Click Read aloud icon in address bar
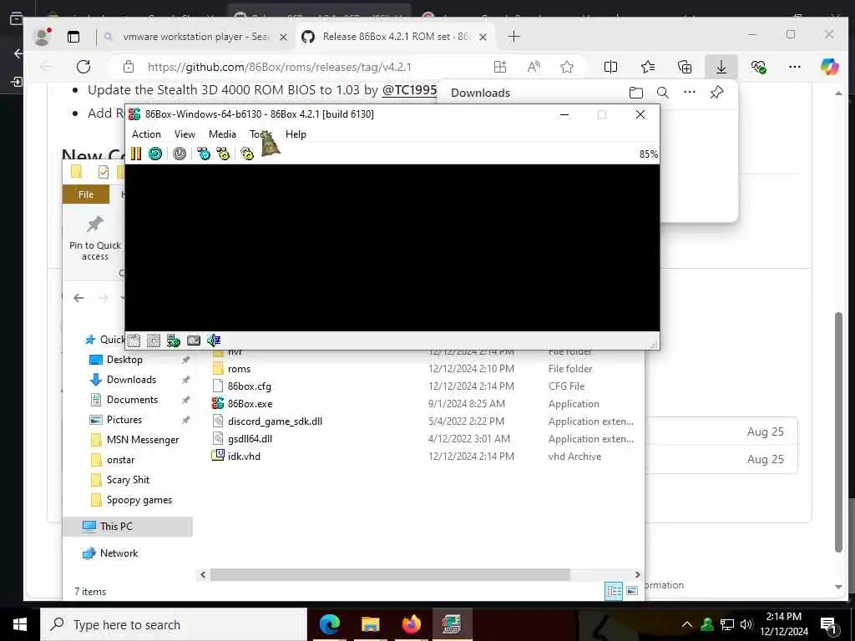 click(534, 67)
